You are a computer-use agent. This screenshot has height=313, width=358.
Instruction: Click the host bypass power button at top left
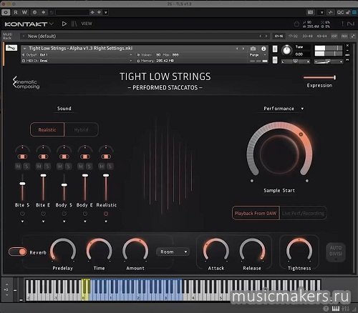6,12
